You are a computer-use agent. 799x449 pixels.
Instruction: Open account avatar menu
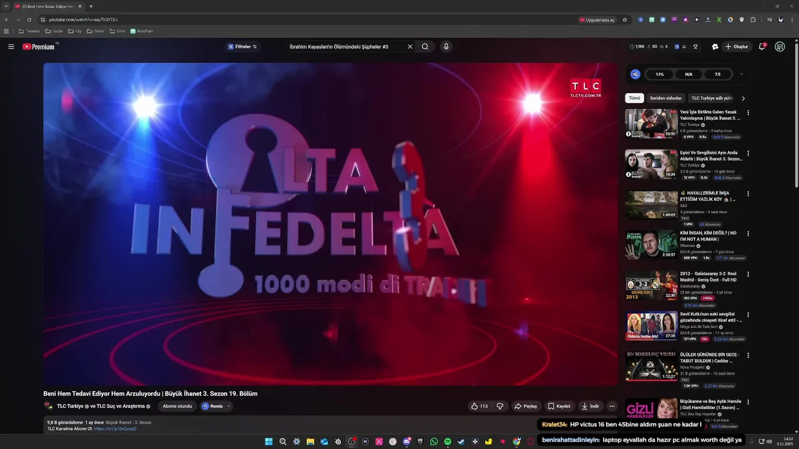tap(780, 47)
